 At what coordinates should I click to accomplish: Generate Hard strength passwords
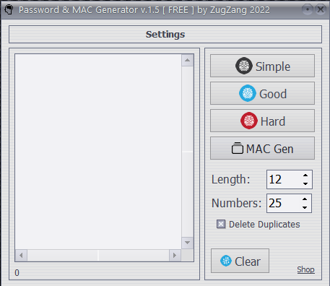coord(262,121)
